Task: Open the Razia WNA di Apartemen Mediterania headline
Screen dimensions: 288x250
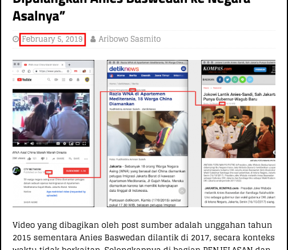Action: point(141,99)
